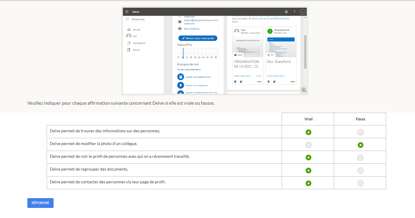The width and height of the screenshot is (415, 218).
Task: Click the Rechercher search magnifier icon
Action: (x=127, y=19)
